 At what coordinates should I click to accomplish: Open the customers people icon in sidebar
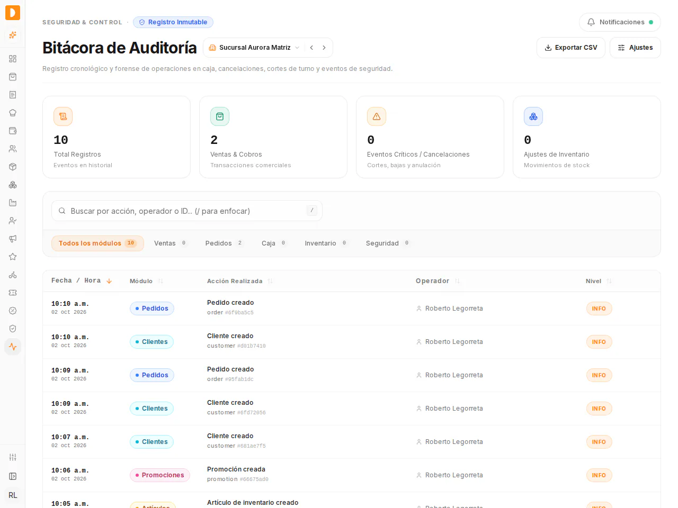coord(13,149)
